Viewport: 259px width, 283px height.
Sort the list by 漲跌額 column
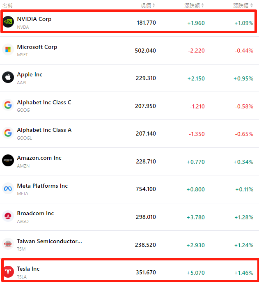click(194, 5)
